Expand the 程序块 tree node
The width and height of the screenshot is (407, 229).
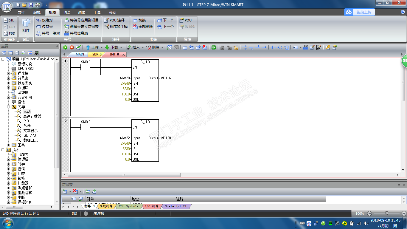(x=9, y=73)
